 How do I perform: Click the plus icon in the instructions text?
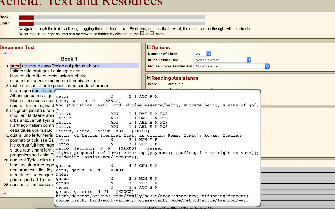pyautogui.click(x=142, y=33)
